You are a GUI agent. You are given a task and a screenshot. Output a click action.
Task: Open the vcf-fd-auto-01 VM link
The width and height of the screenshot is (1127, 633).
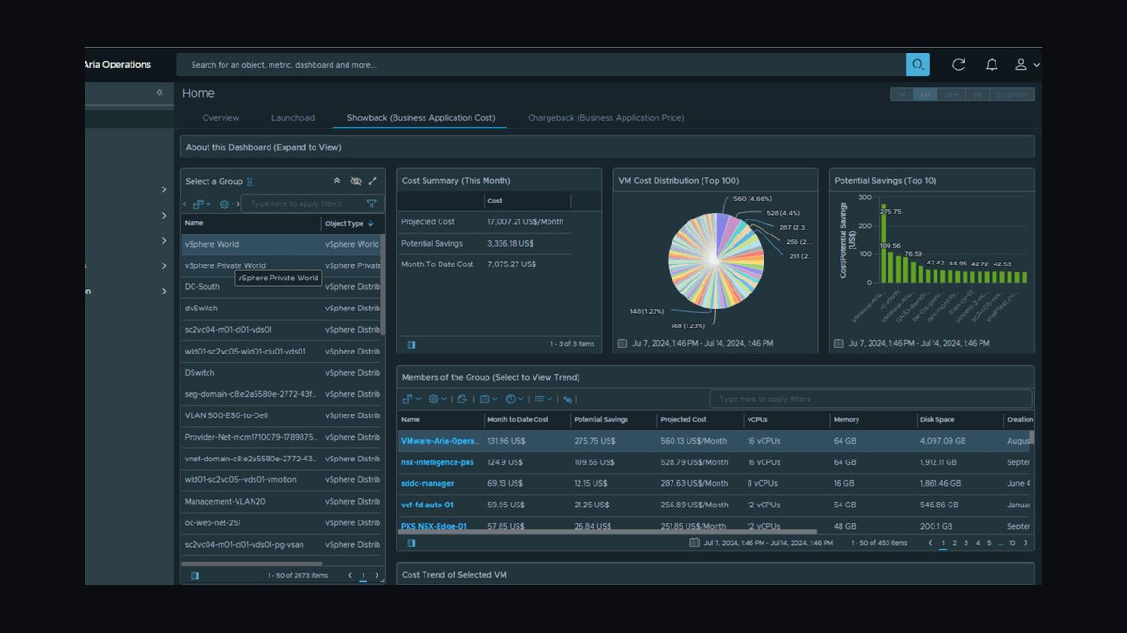tap(426, 505)
